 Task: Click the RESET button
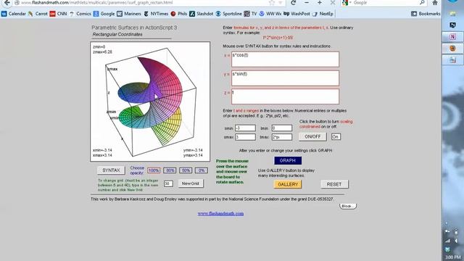tap(334, 184)
